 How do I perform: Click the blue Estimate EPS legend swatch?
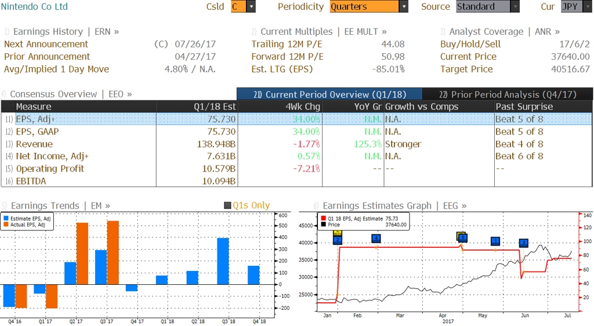(6, 219)
